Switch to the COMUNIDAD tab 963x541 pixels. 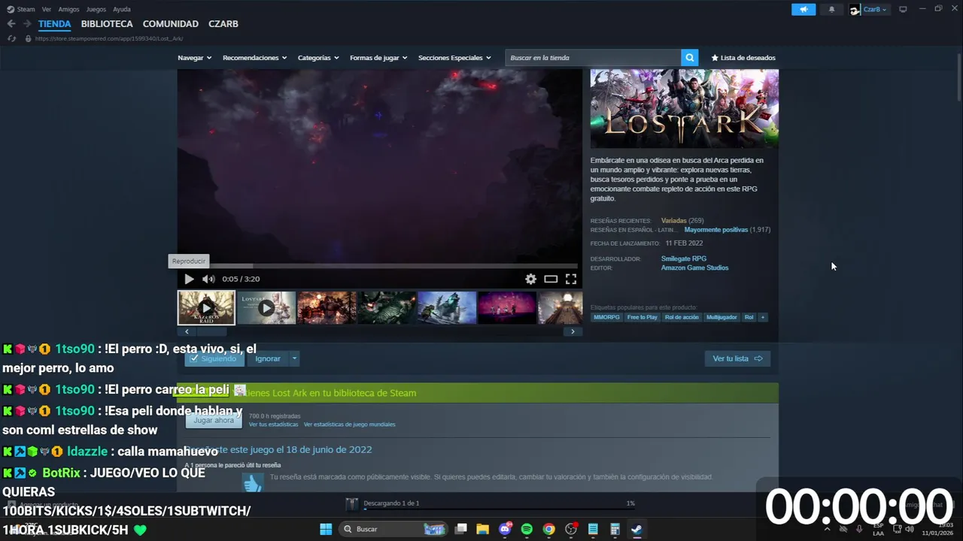pyautogui.click(x=171, y=24)
